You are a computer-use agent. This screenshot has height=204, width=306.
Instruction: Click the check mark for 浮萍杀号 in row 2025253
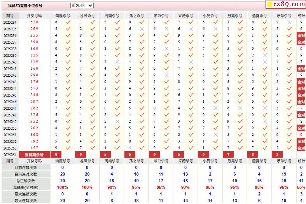click(289, 148)
